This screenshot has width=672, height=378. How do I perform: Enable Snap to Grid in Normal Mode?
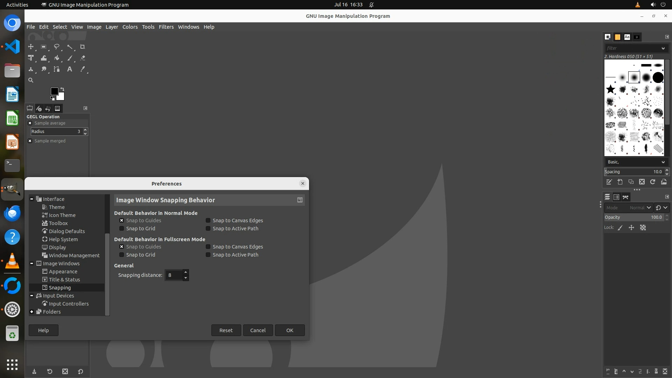(x=122, y=229)
